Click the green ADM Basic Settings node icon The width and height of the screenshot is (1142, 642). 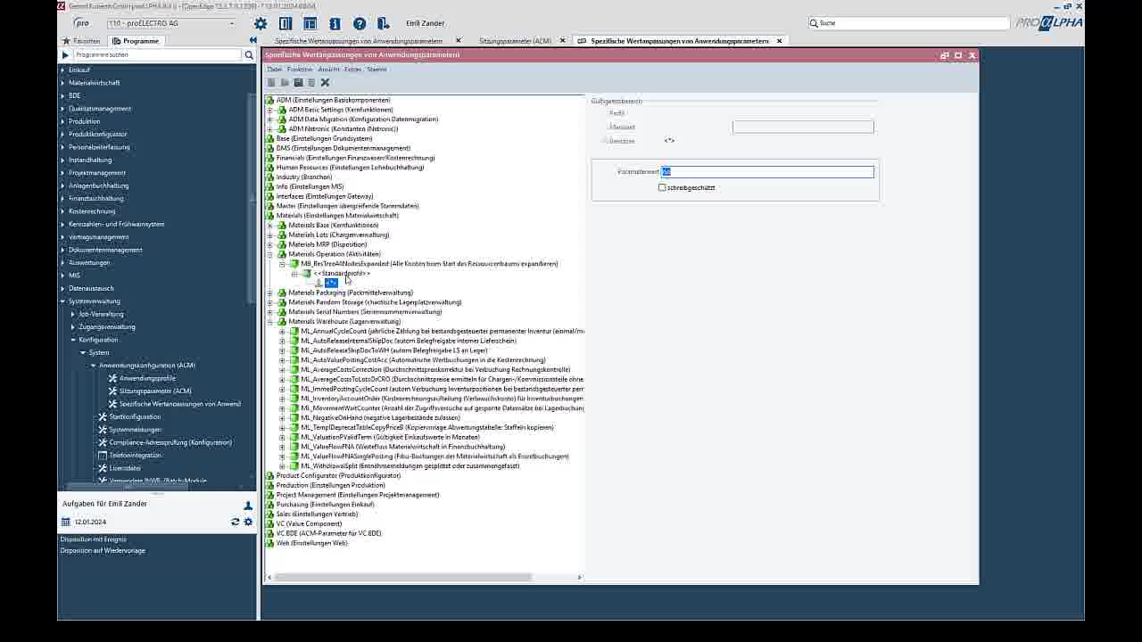pyautogui.click(x=282, y=110)
